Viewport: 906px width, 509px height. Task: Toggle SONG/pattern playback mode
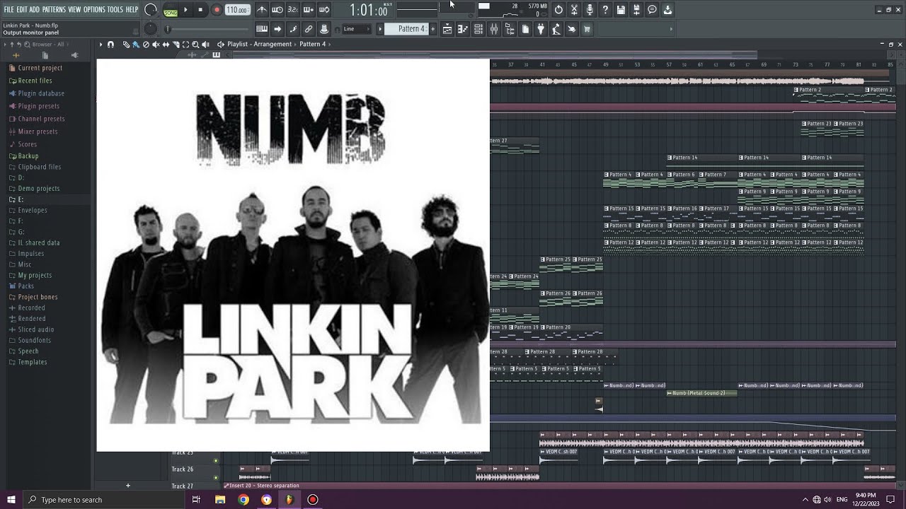point(171,11)
